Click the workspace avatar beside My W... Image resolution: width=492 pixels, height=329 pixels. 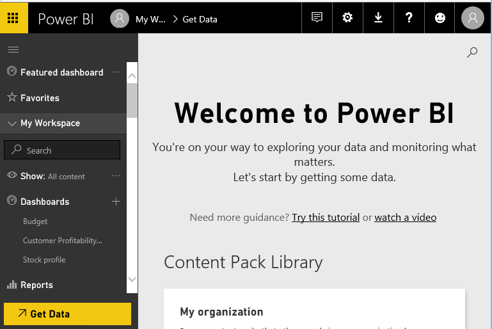click(120, 19)
